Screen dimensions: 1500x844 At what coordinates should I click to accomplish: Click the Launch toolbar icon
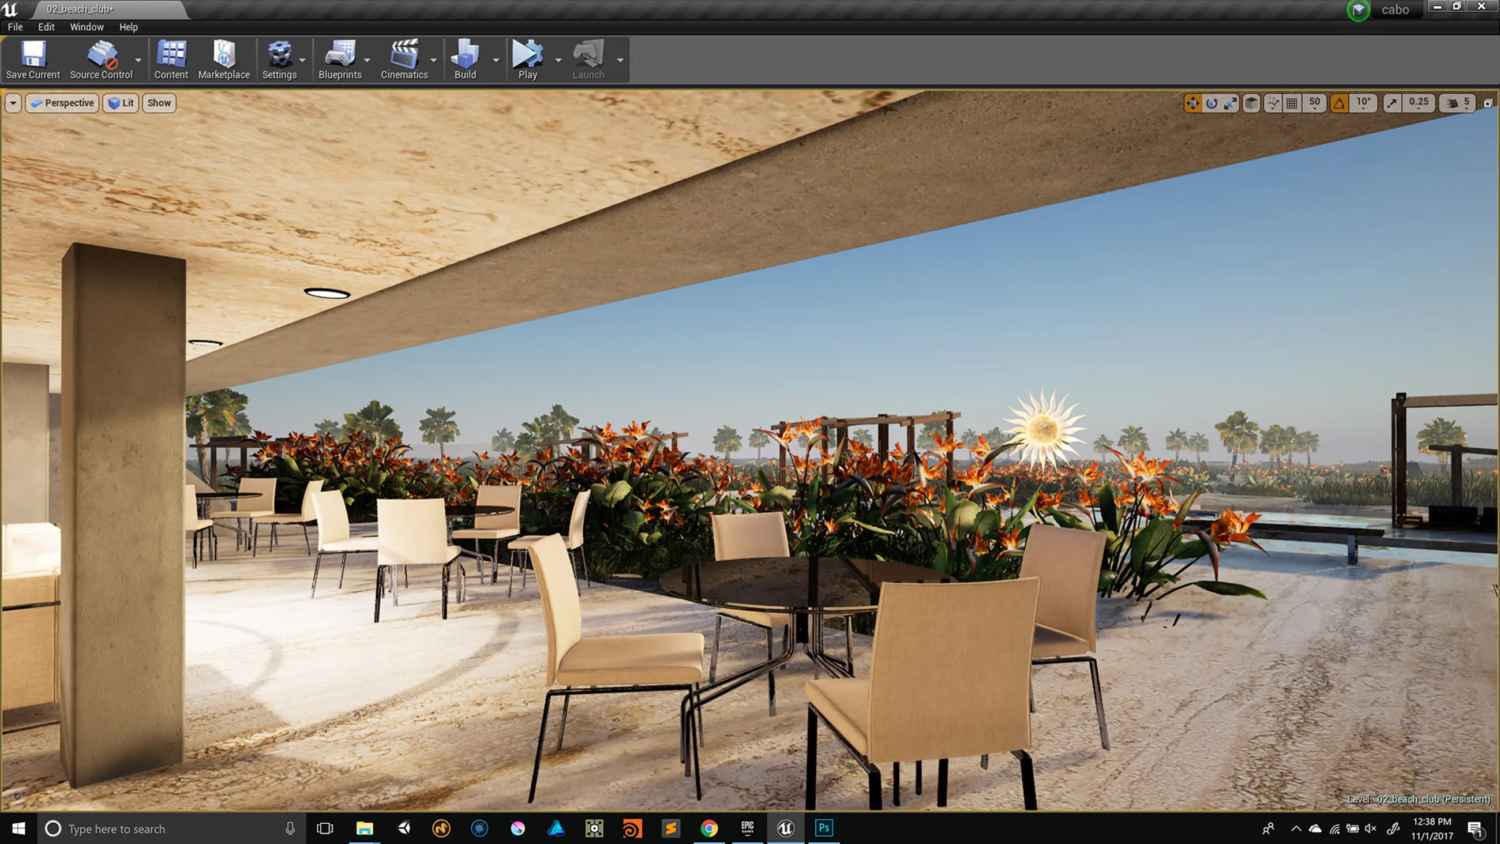pyautogui.click(x=588, y=59)
